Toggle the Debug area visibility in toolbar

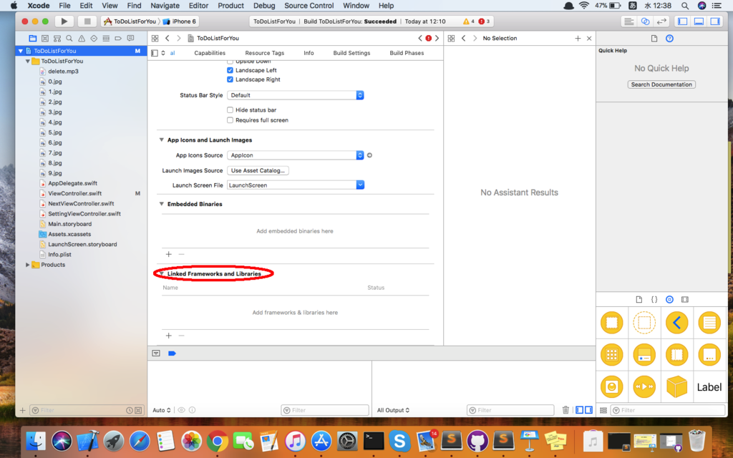(x=699, y=21)
